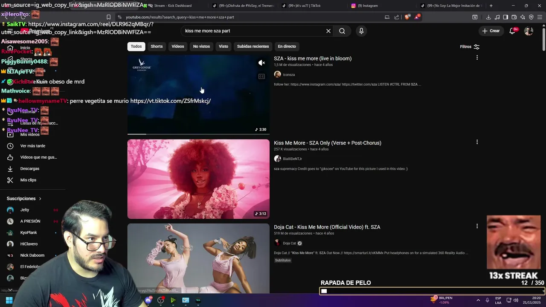Screen dimensions: 546x307
Task: Open SZA - kiss me more (live in bloom)
Action: [313, 58]
